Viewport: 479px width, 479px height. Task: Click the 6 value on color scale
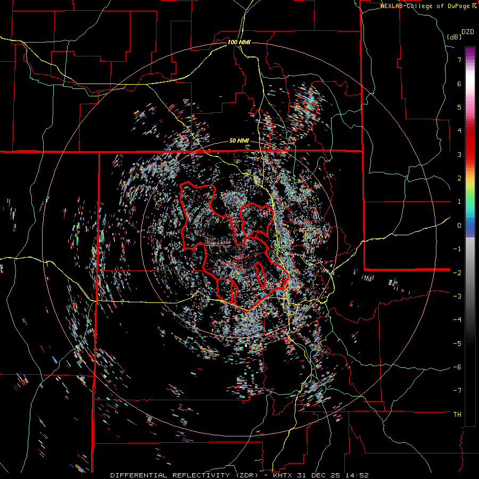pos(459,84)
